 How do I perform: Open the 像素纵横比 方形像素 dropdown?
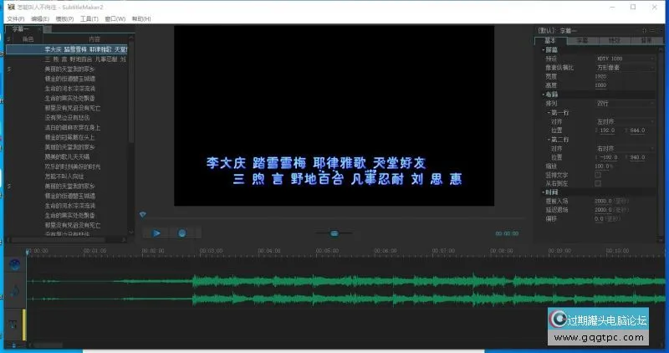(625, 68)
